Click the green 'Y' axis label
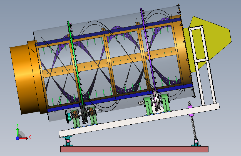This screenshot has height=156, width=241. pyautogui.click(x=18, y=125)
